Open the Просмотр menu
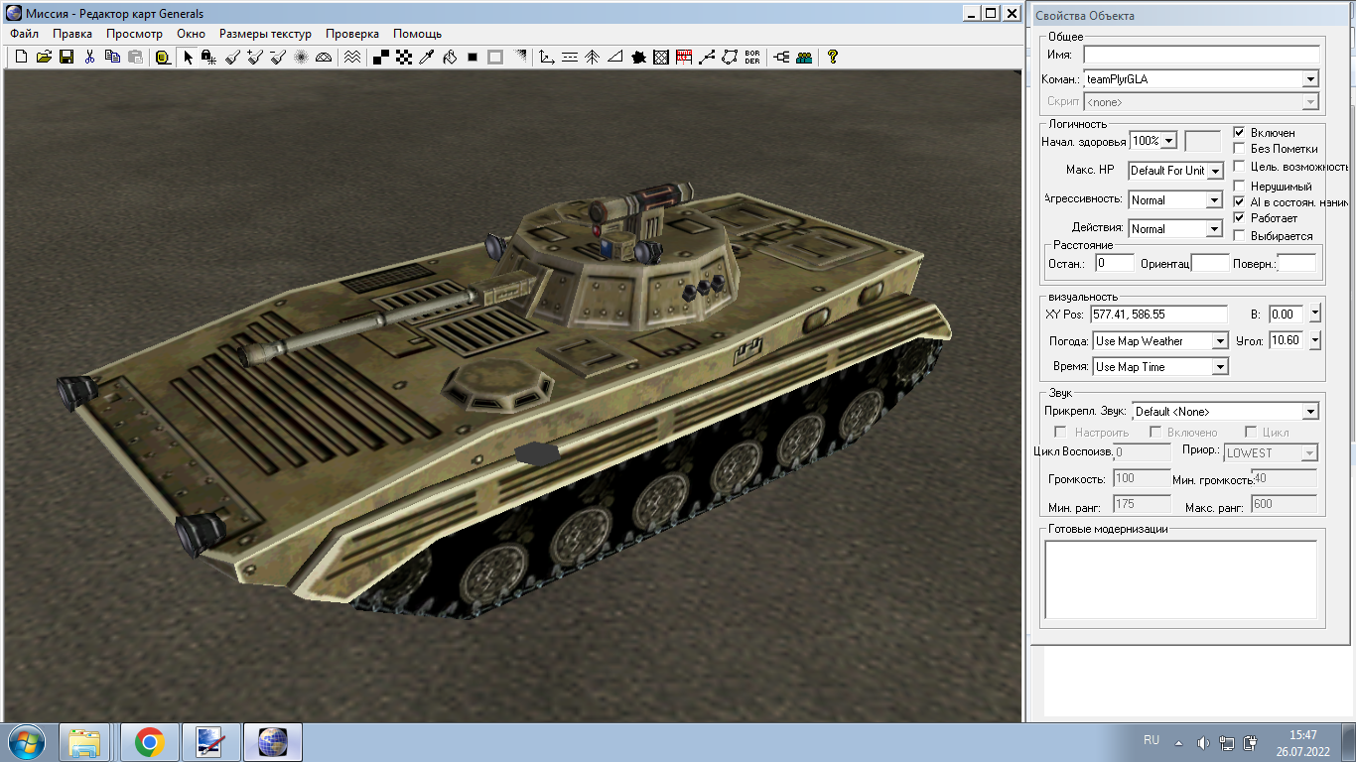This screenshot has width=1356, height=762. [x=134, y=34]
